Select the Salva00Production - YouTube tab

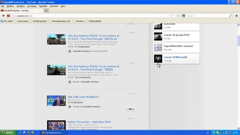point(22,10)
